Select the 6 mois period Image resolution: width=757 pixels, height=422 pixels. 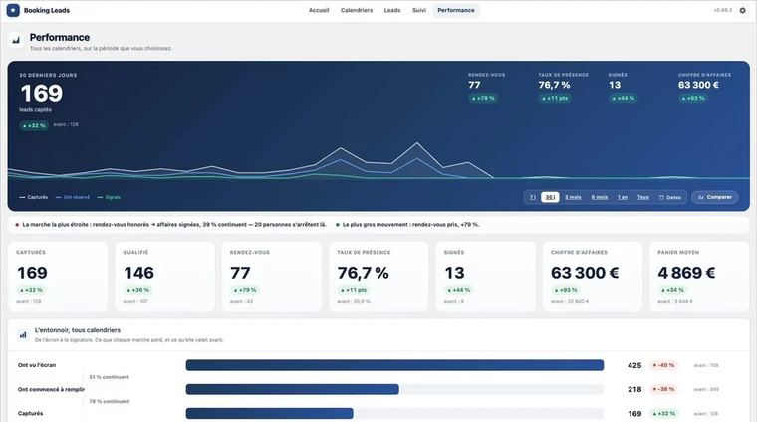[x=600, y=197]
